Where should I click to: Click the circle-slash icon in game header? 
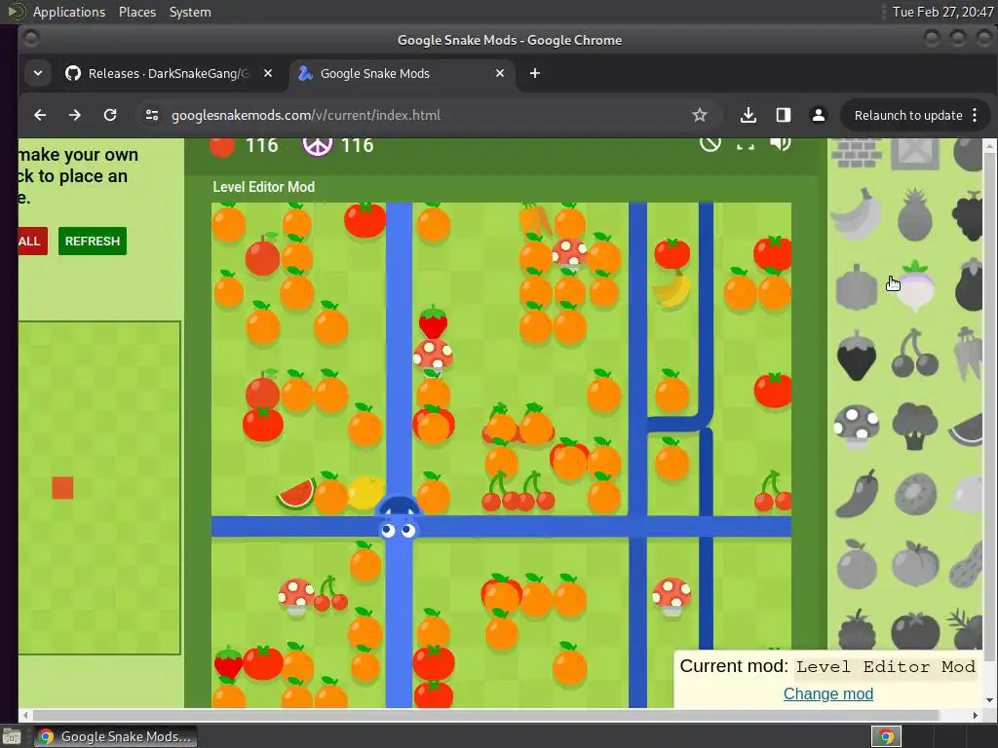(x=710, y=144)
